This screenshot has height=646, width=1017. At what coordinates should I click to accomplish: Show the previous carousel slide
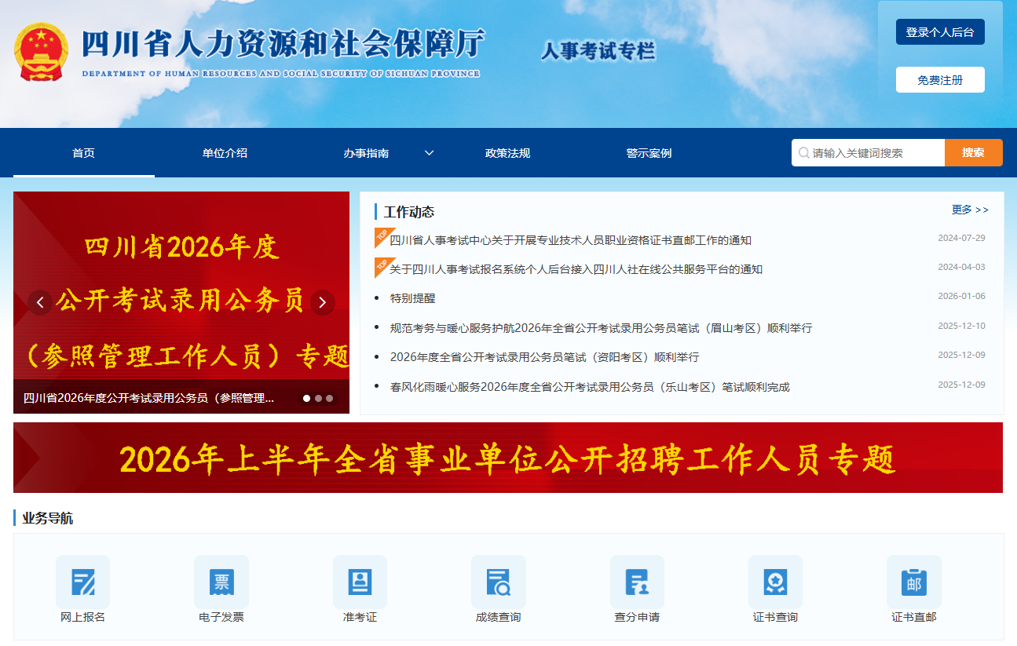click(40, 302)
